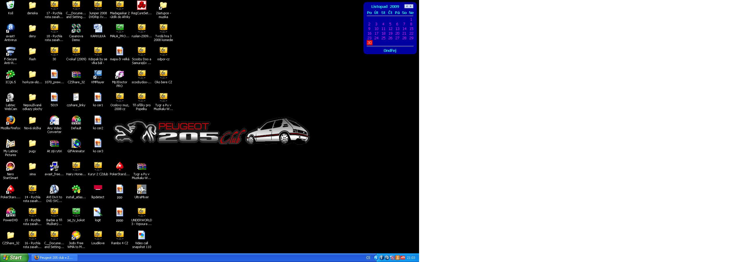745x262 pixels.
Task: Expand hidden system tray icons
Action: [x=376, y=258]
